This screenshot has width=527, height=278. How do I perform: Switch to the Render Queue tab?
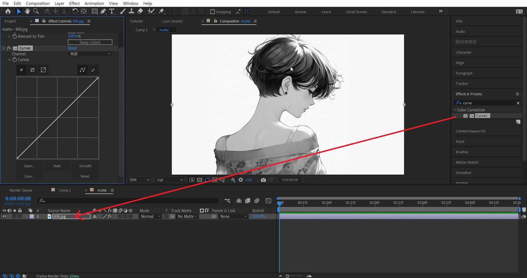(x=21, y=190)
